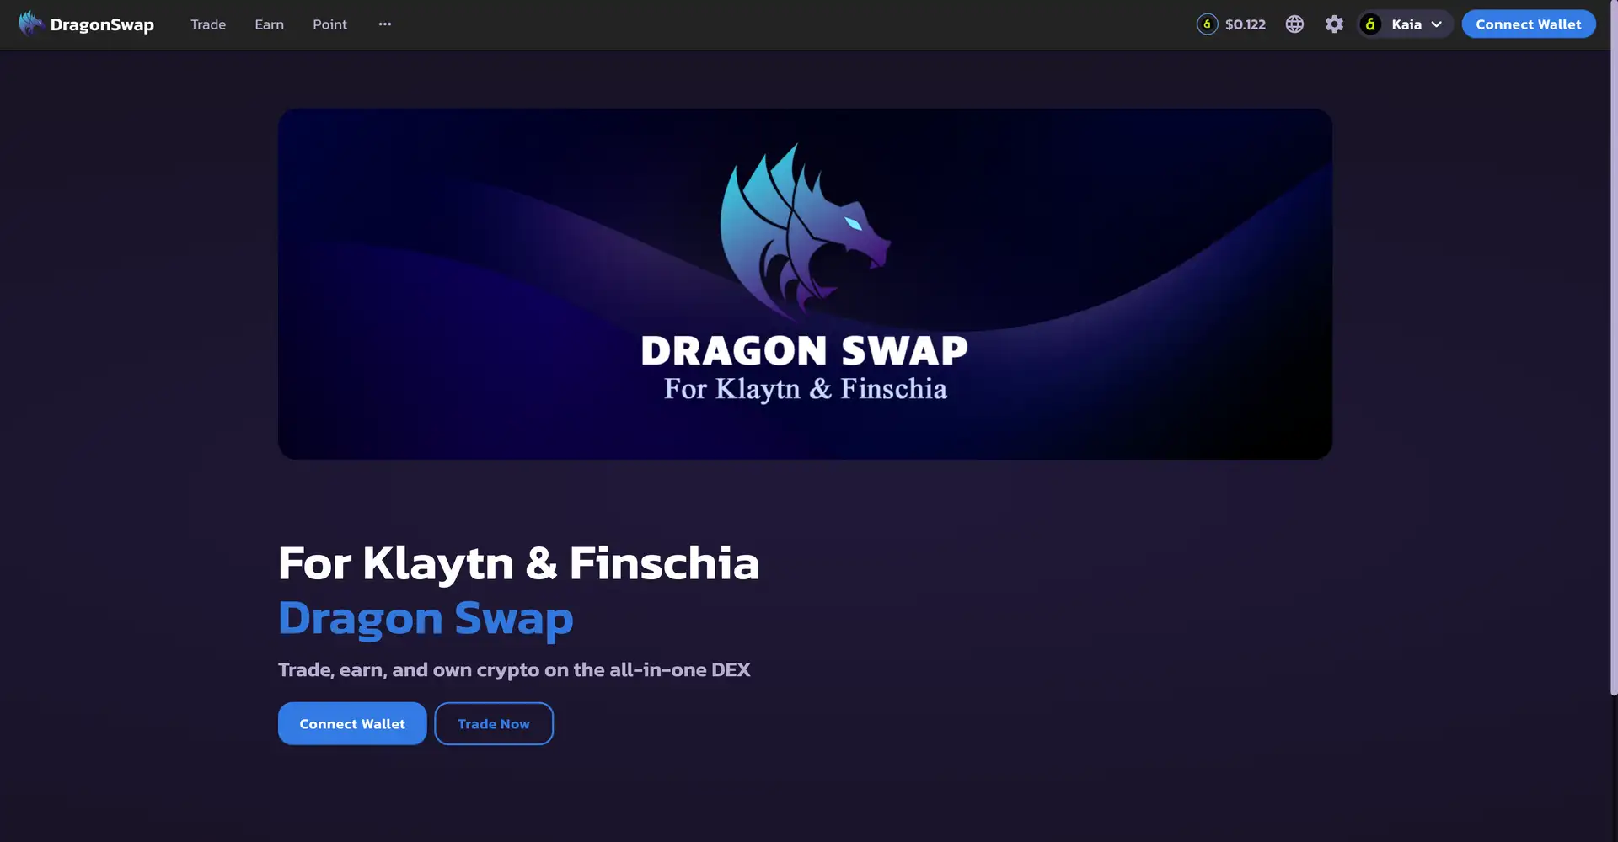The image size is (1618, 842).
Task: Go to the Point page
Action: [x=329, y=24]
